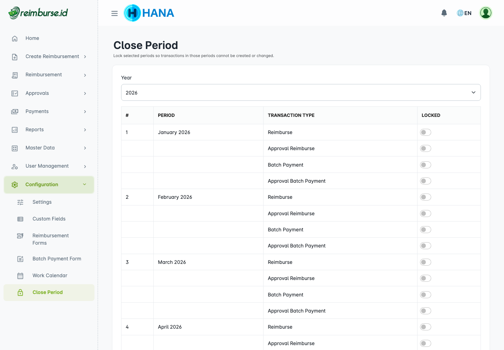This screenshot has height=350, width=504.
Task: Click the hamburger menu icon
Action: coord(114,13)
